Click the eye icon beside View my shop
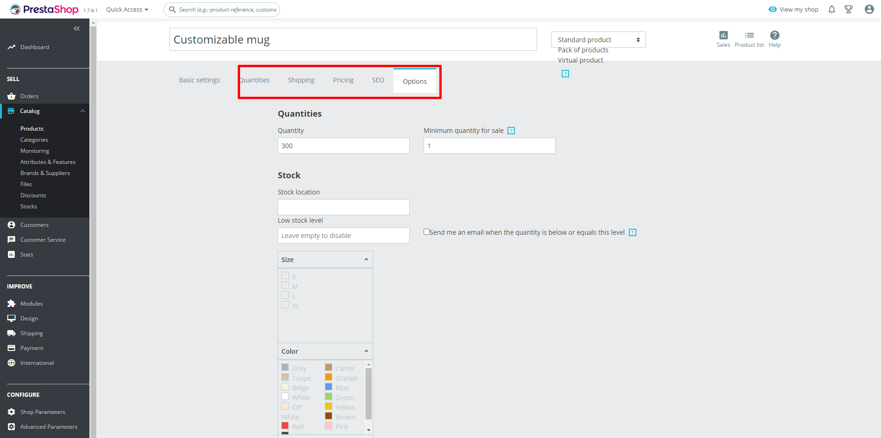The image size is (881, 438). [773, 9]
